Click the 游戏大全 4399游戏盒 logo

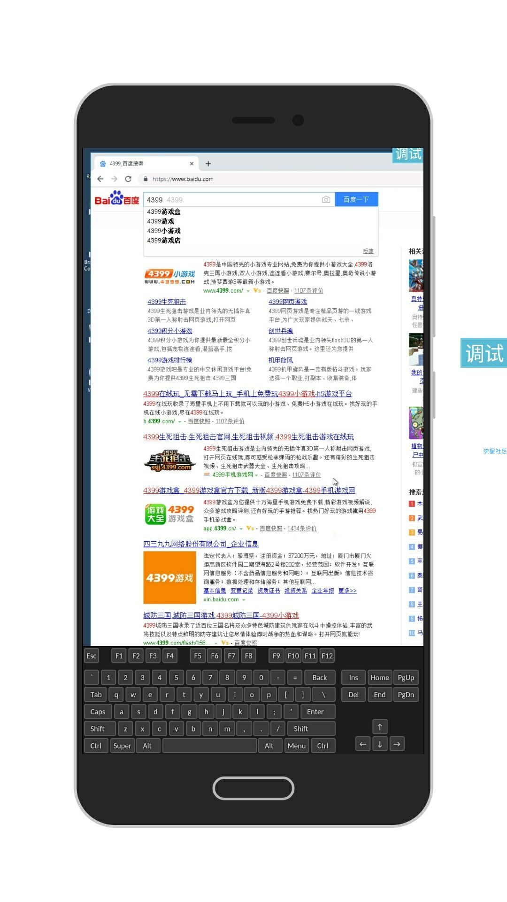(170, 514)
